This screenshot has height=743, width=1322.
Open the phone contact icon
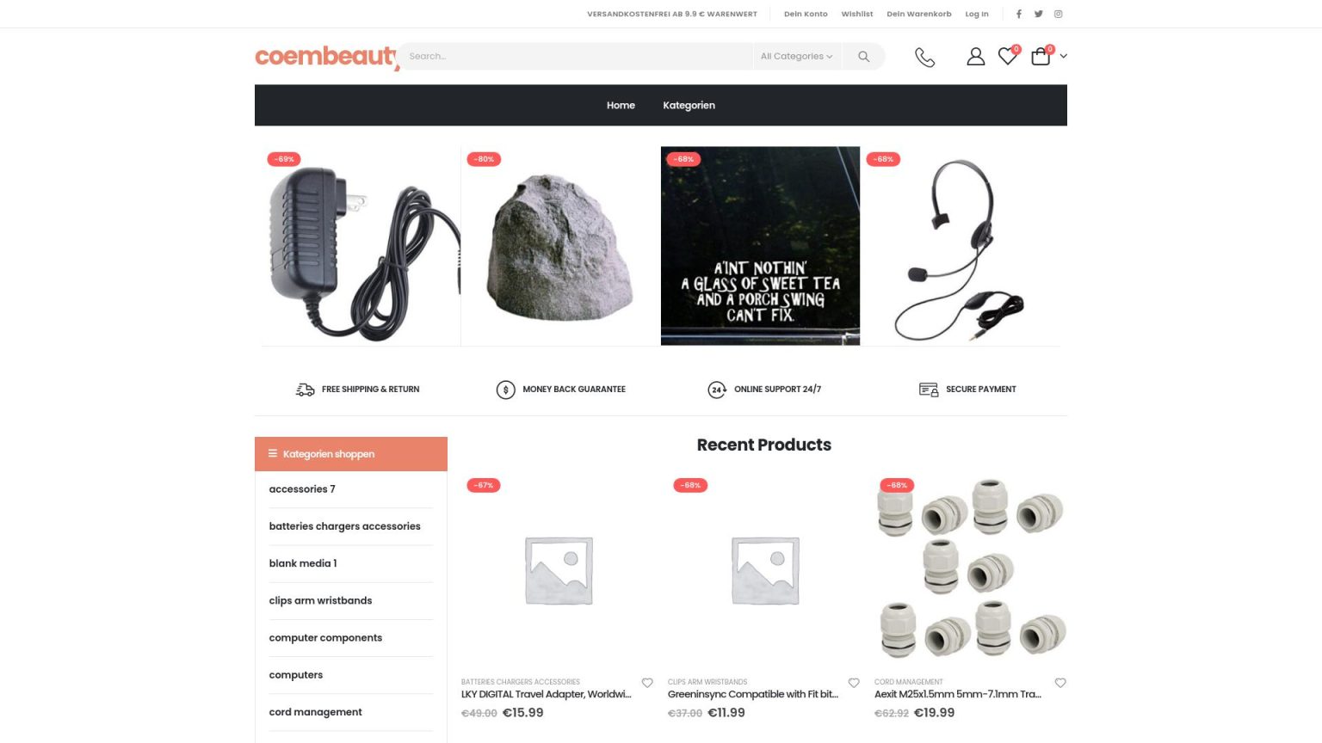tap(924, 57)
